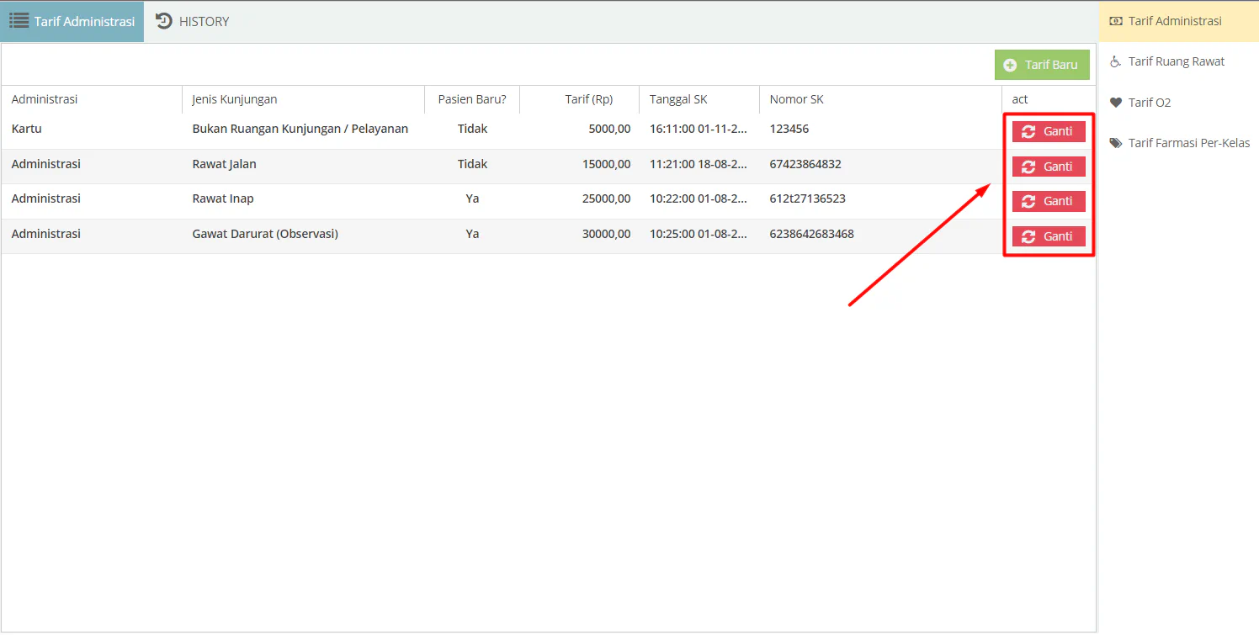Click Ganti for the Kartu row
Image resolution: width=1259 pixels, height=635 pixels.
1049,132
